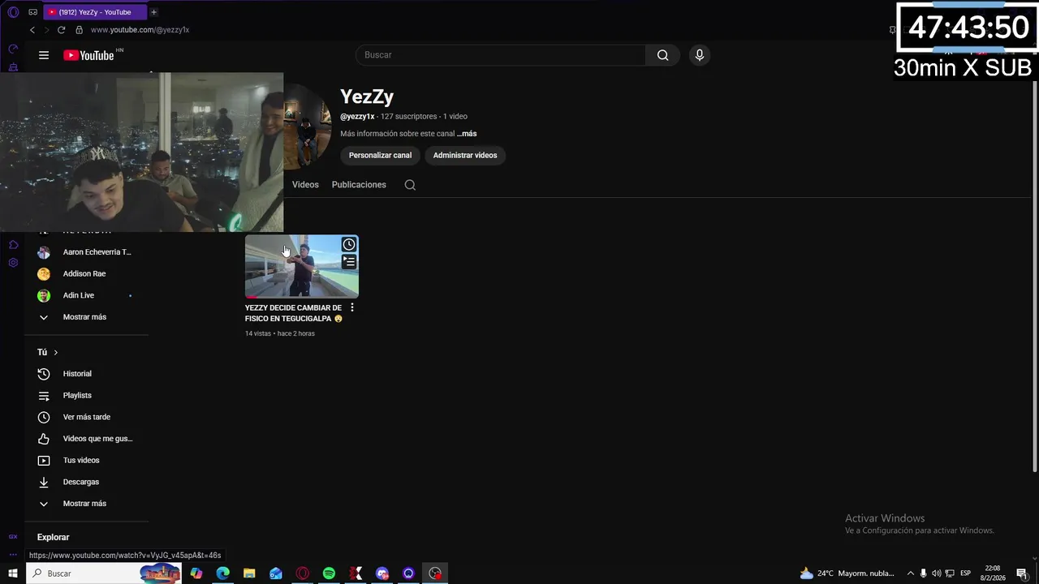Open video title YEZZY DECIDE CAMBIAR DE FISICO

pos(294,313)
